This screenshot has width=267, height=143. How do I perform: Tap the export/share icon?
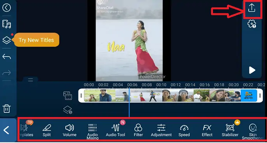pos(251,8)
